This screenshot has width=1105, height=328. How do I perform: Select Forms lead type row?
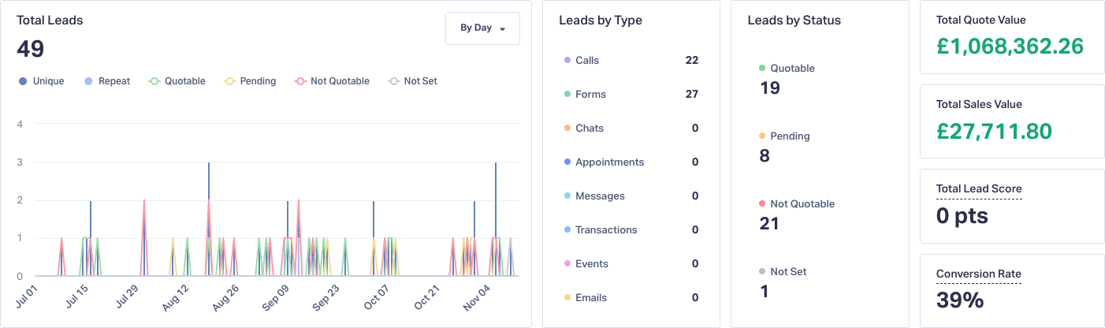coord(590,95)
